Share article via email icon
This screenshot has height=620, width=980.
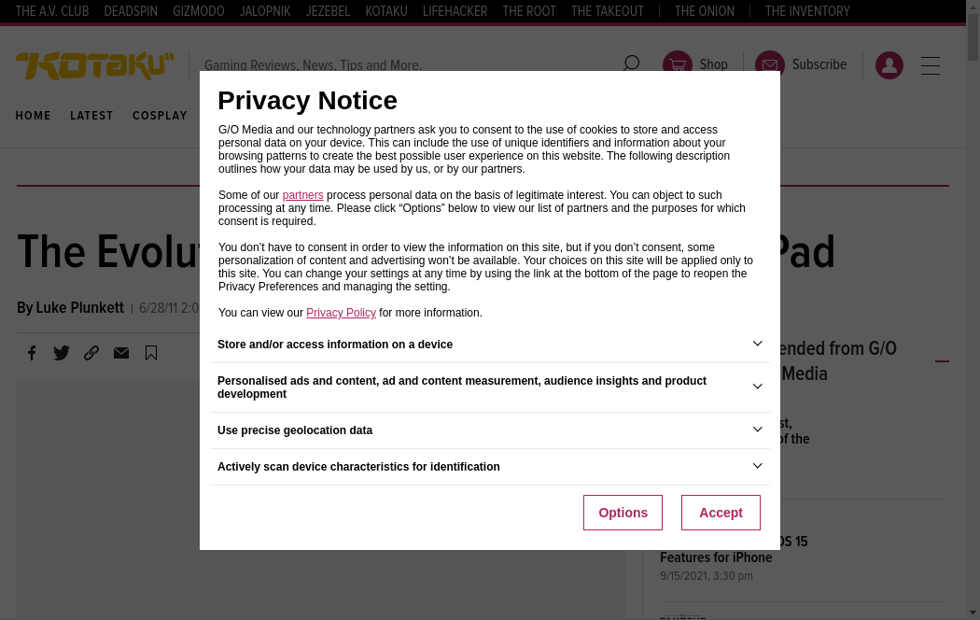click(x=121, y=353)
